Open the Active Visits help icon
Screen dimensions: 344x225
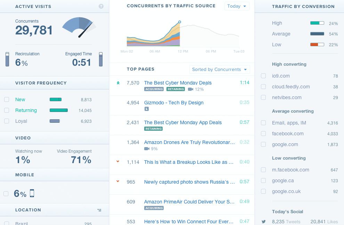[101, 6]
